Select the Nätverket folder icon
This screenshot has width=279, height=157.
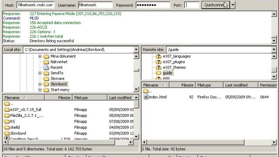coord(46,62)
